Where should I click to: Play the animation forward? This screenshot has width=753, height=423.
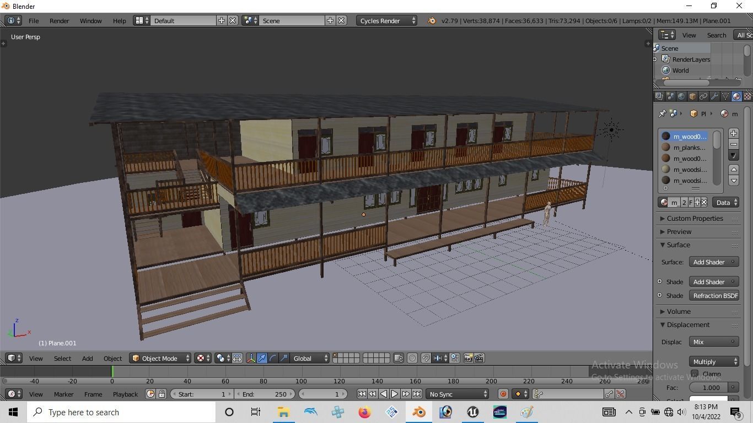(395, 394)
